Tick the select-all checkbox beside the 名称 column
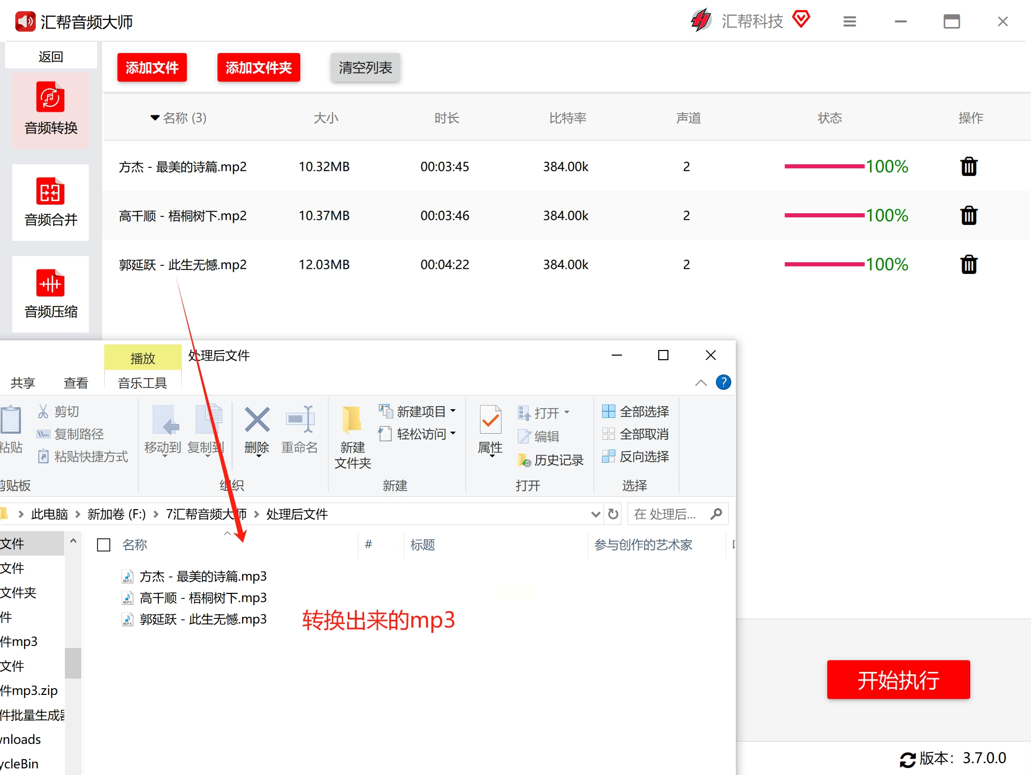Image resolution: width=1031 pixels, height=775 pixels. [x=104, y=545]
